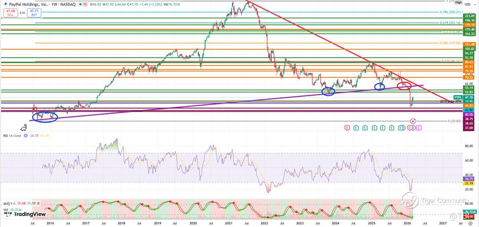Screen dimensions: 479x227
Task: Click the 47.70 current price label
Action: pyautogui.click(x=469, y=97)
